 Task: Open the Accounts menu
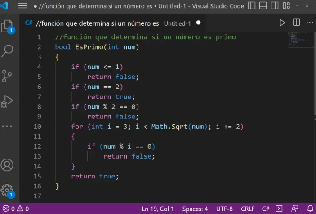[7, 165]
